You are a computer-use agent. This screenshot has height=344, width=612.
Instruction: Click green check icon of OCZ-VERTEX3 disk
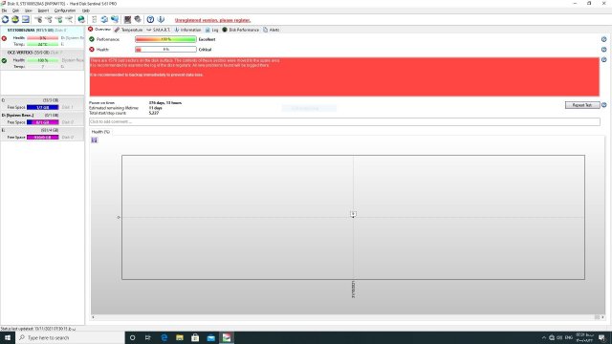[x=4, y=60]
